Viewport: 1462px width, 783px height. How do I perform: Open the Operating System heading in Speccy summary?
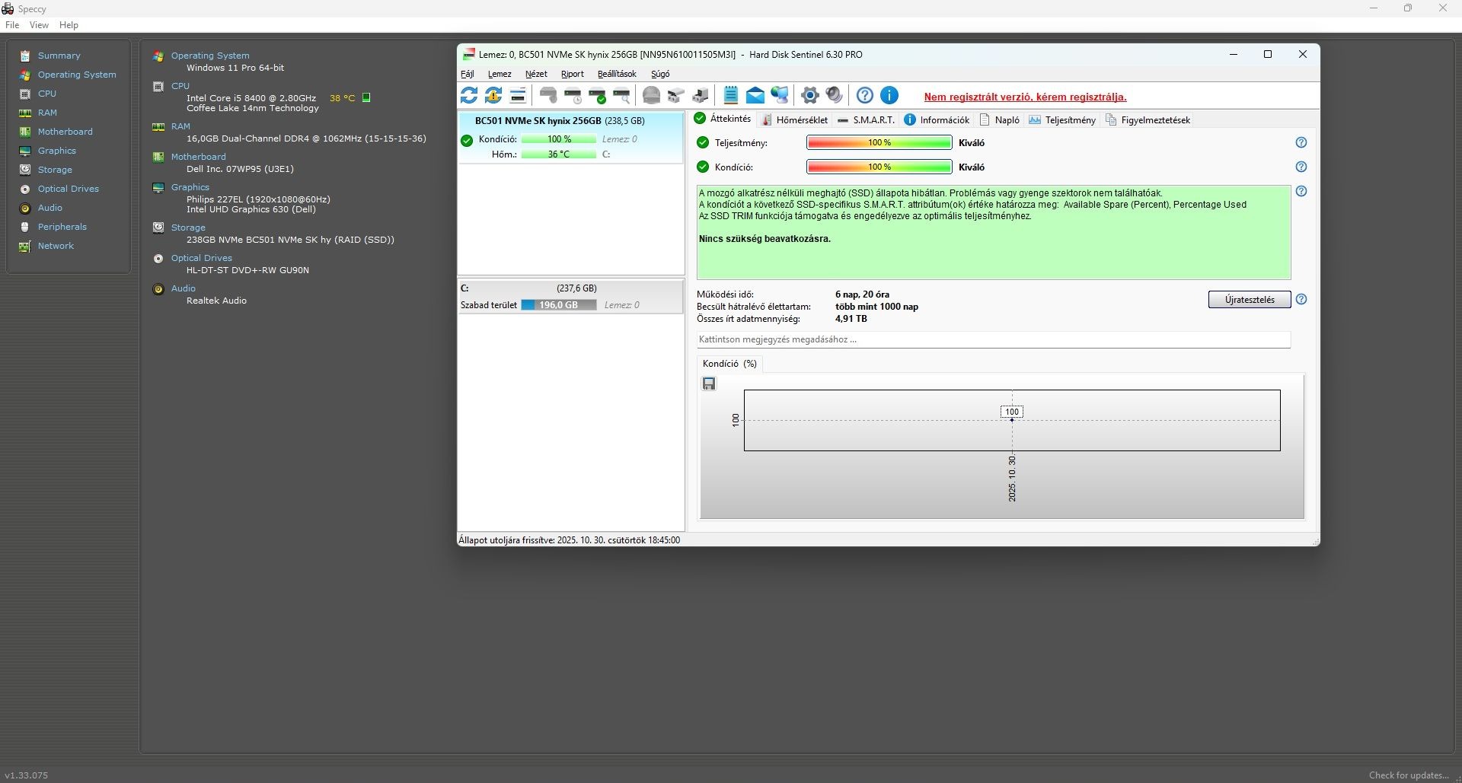[210, 56]
